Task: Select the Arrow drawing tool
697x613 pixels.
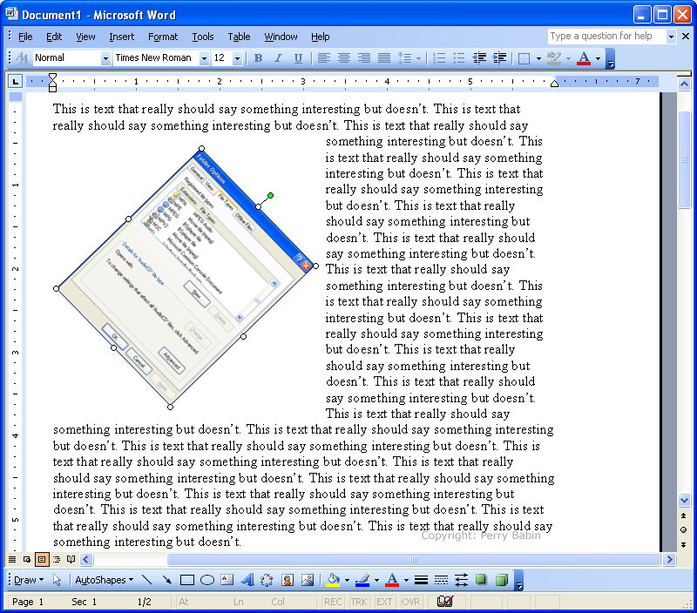Action: click(x=166, y=580)
